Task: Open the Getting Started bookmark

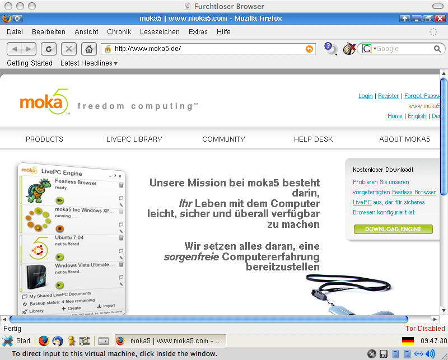Action: point(30,63)
